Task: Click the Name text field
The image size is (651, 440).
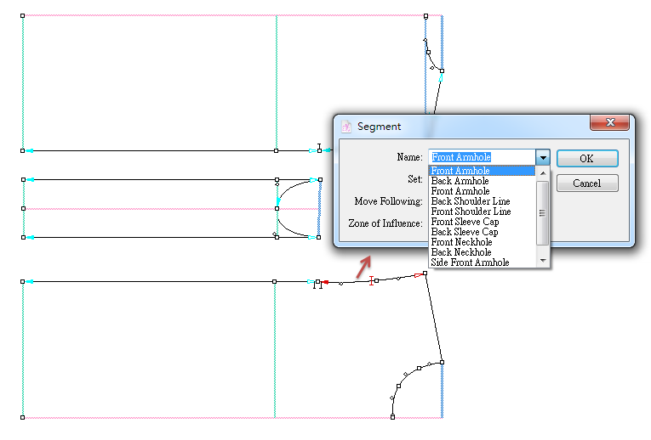Action: (x=482, y=157)
